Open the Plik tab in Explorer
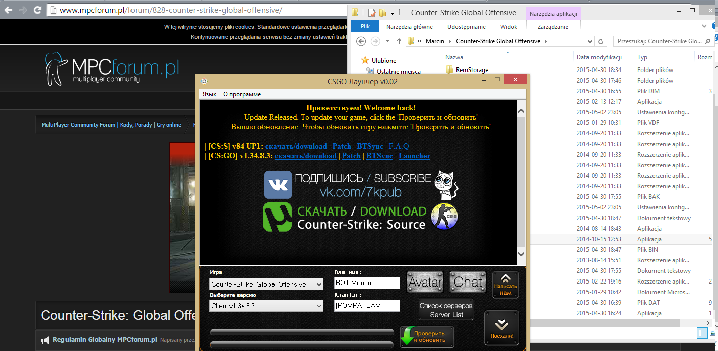 [x=365, y=27]
